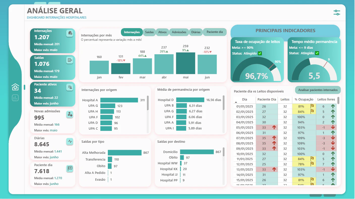Click the Saídas card building-exit icon
355x199 pixels.
70,60
